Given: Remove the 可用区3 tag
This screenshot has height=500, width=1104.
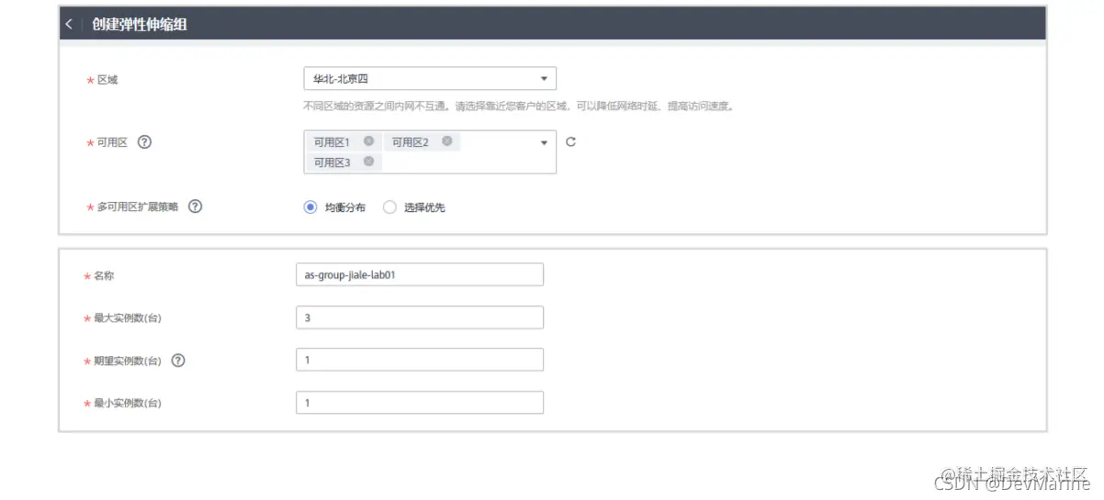Looking at the screenshot, I should pos(368,161).
